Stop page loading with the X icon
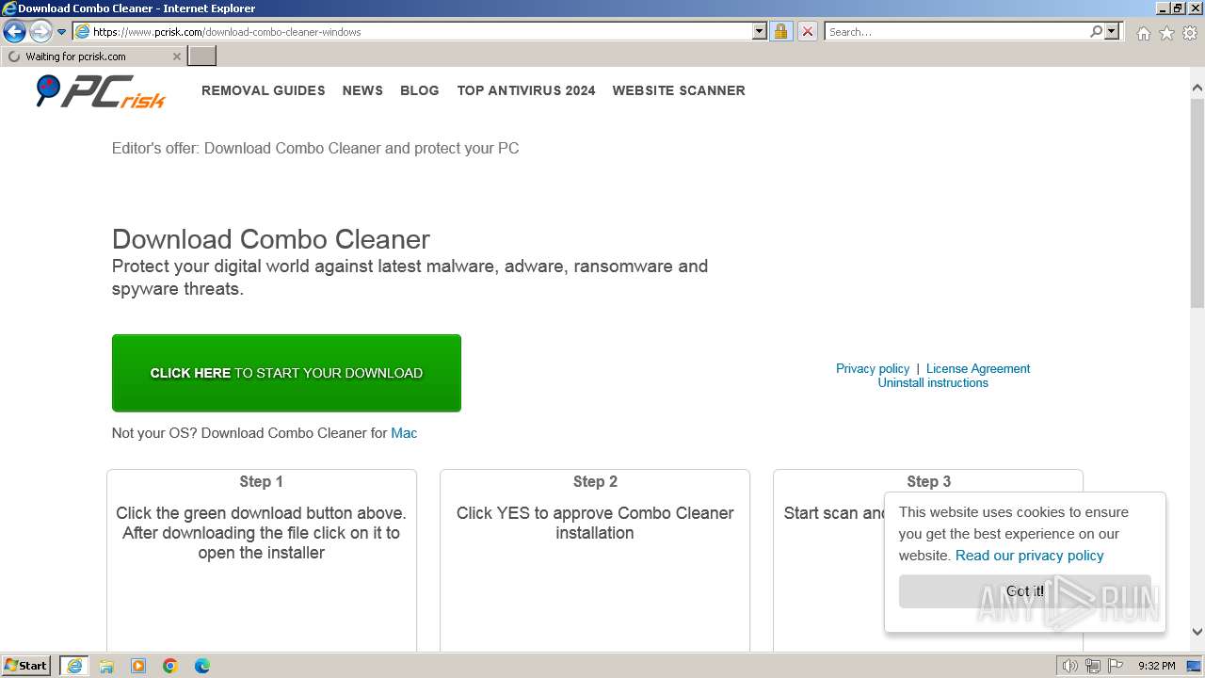Viewport: 1205px width, 678px height. [x=808, y=32]
